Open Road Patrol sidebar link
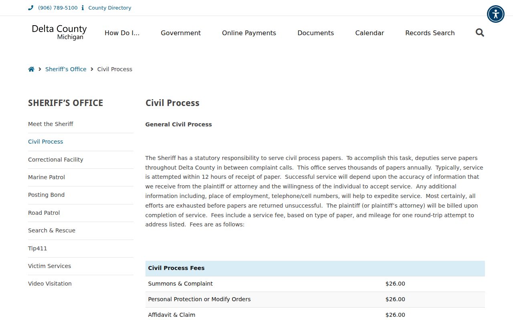 [x=44, y=213]
